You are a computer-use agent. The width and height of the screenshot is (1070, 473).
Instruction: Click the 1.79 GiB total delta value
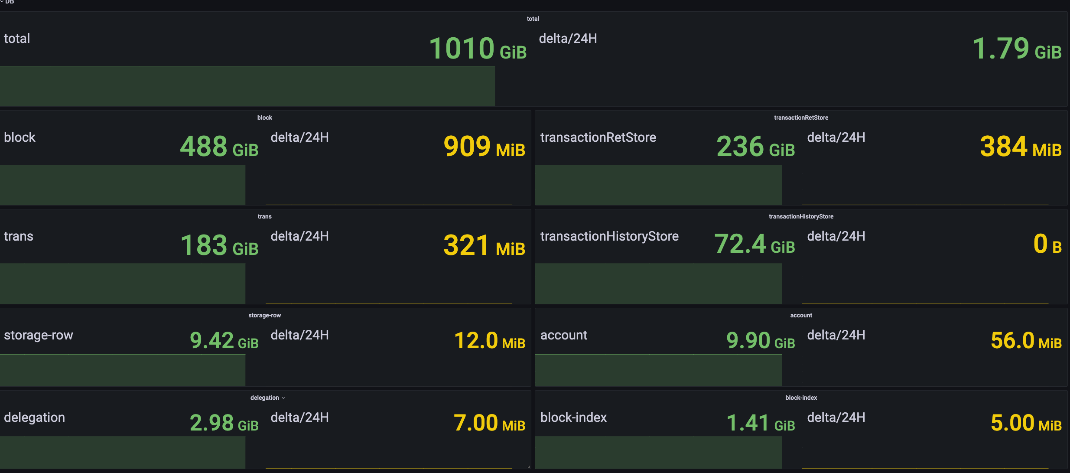[1017, 48]
